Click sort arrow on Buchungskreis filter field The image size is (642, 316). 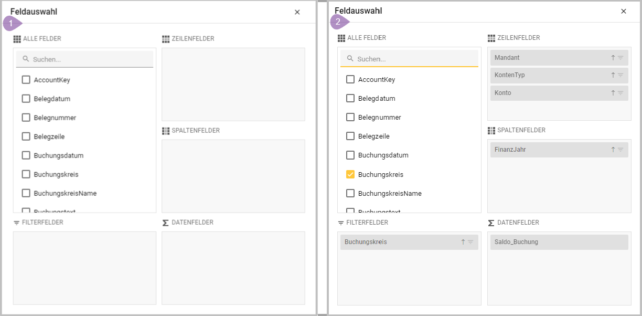point(463,242)
